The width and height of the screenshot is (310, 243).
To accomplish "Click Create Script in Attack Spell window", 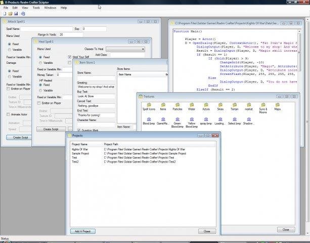I will 19,137.
